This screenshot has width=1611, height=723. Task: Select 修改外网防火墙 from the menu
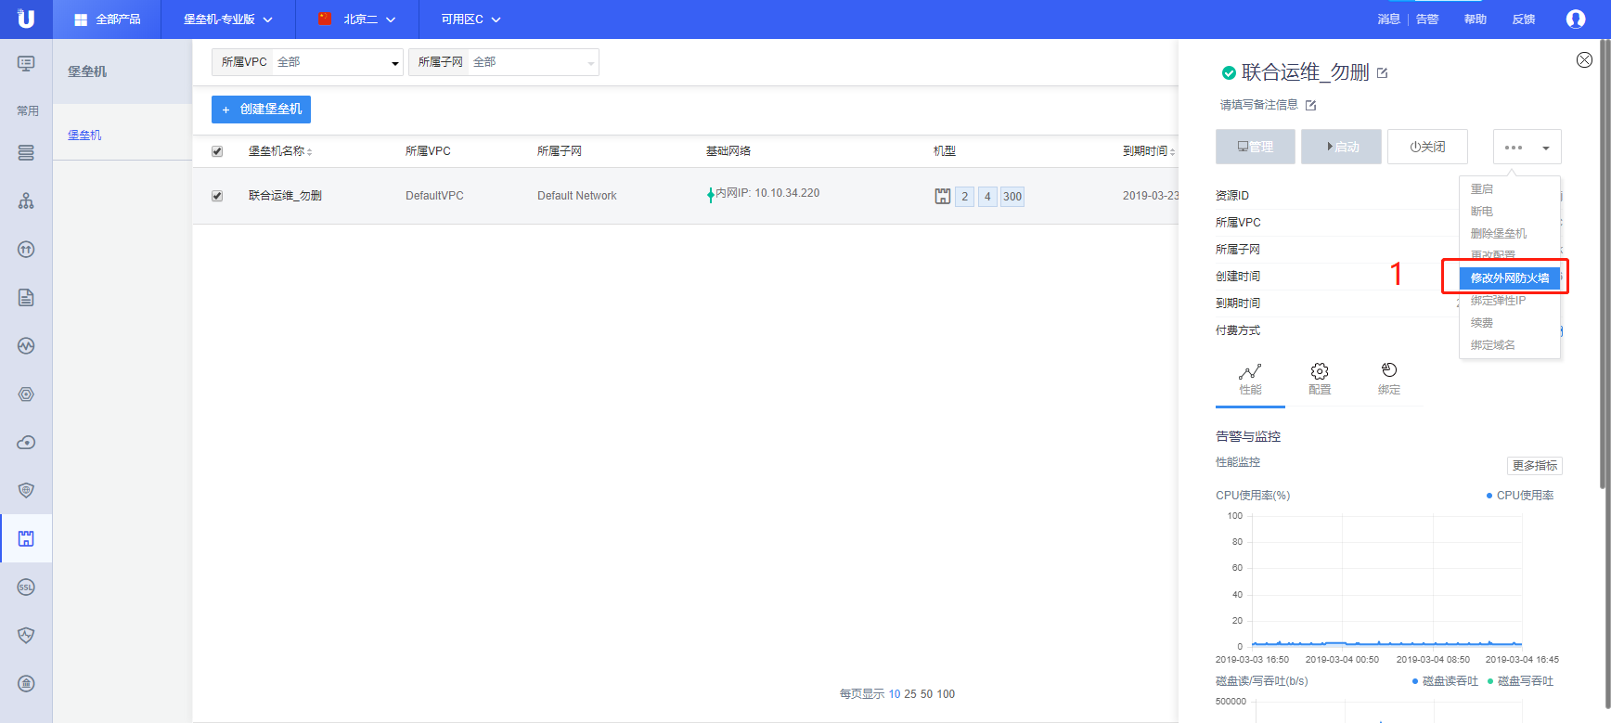click(x=1509, y=278)
